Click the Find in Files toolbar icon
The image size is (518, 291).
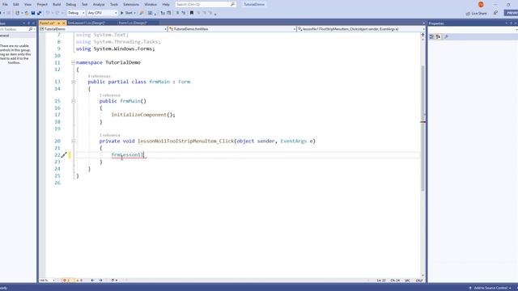coord(142,13)
